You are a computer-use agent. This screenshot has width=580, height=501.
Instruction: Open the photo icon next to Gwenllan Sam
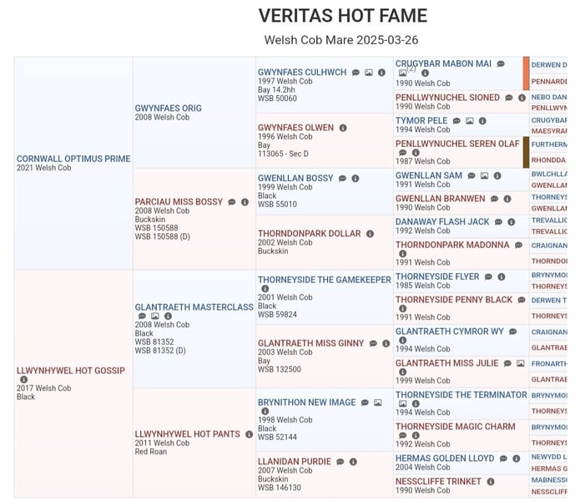485,176
